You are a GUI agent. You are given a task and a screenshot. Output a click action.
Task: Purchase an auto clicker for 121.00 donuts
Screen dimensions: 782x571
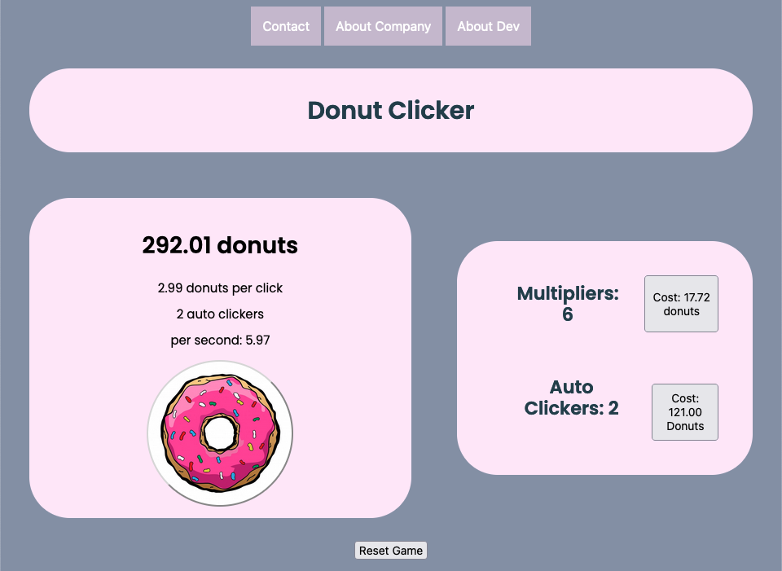coord(684,412)
